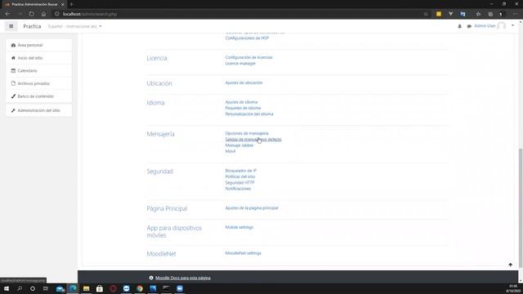Open Configuración de licencias

click(248, 57)
